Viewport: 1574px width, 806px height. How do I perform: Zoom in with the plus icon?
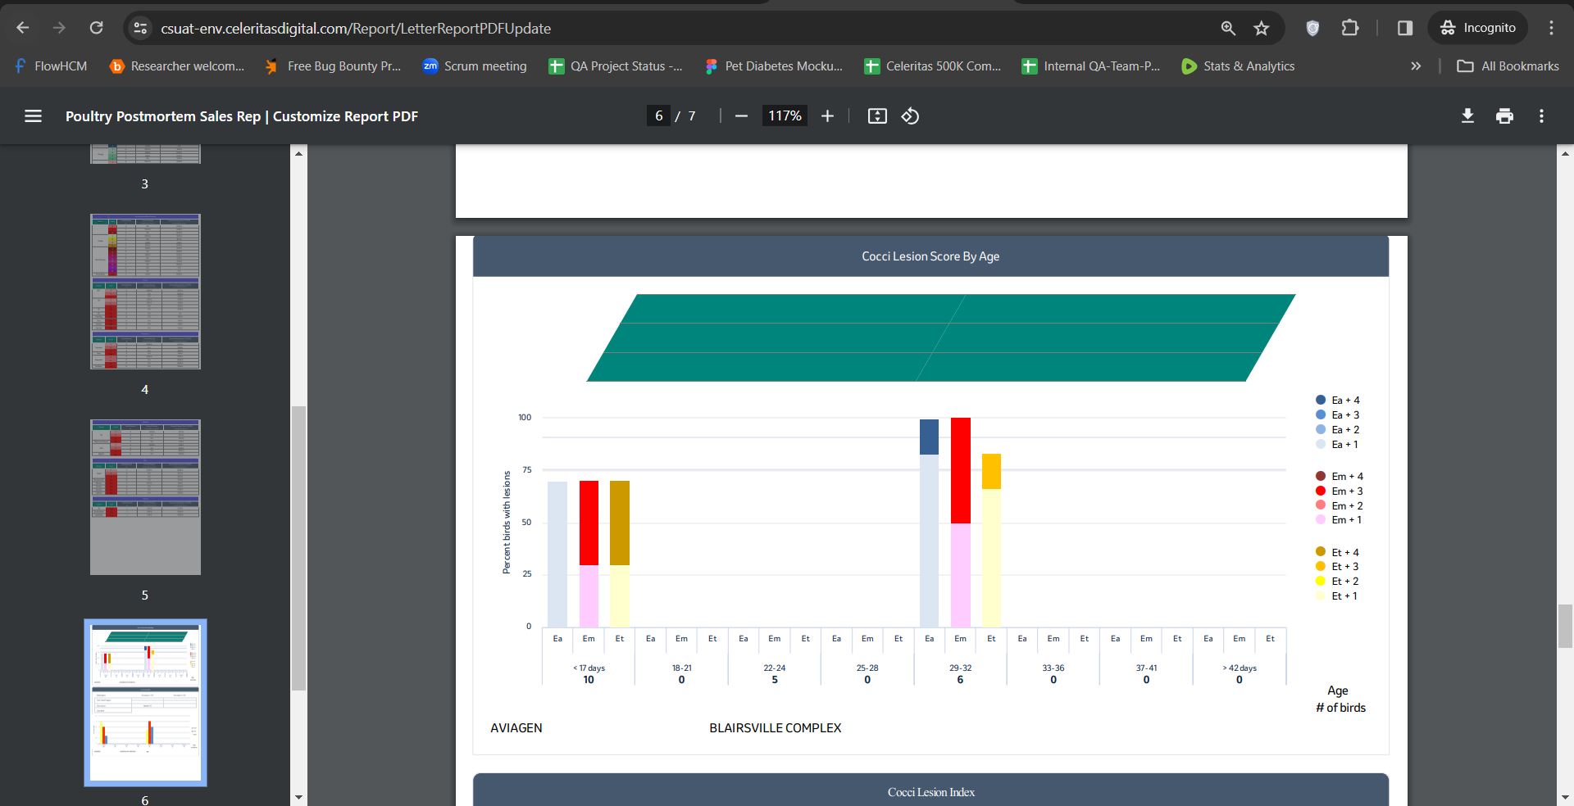click(x=827, y=116)
